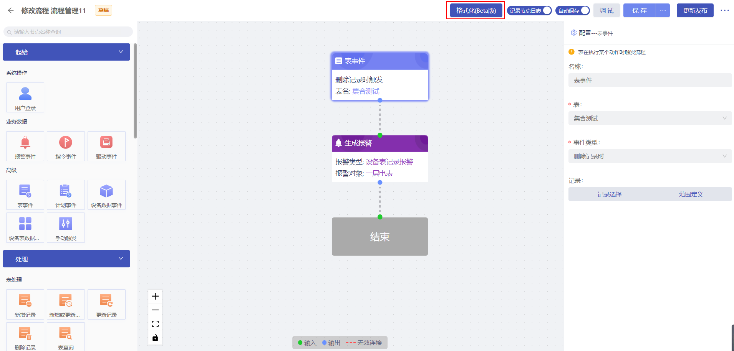
Task: Select the 指令事件 node icon
Action: (x=66, y=146)
